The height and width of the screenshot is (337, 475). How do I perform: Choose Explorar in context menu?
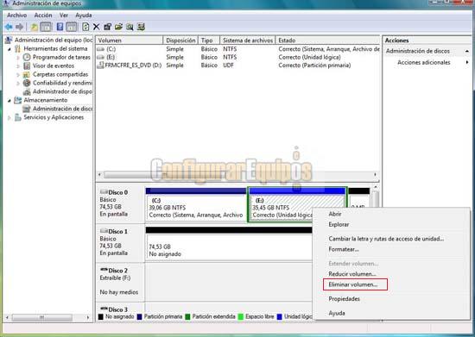339,225
